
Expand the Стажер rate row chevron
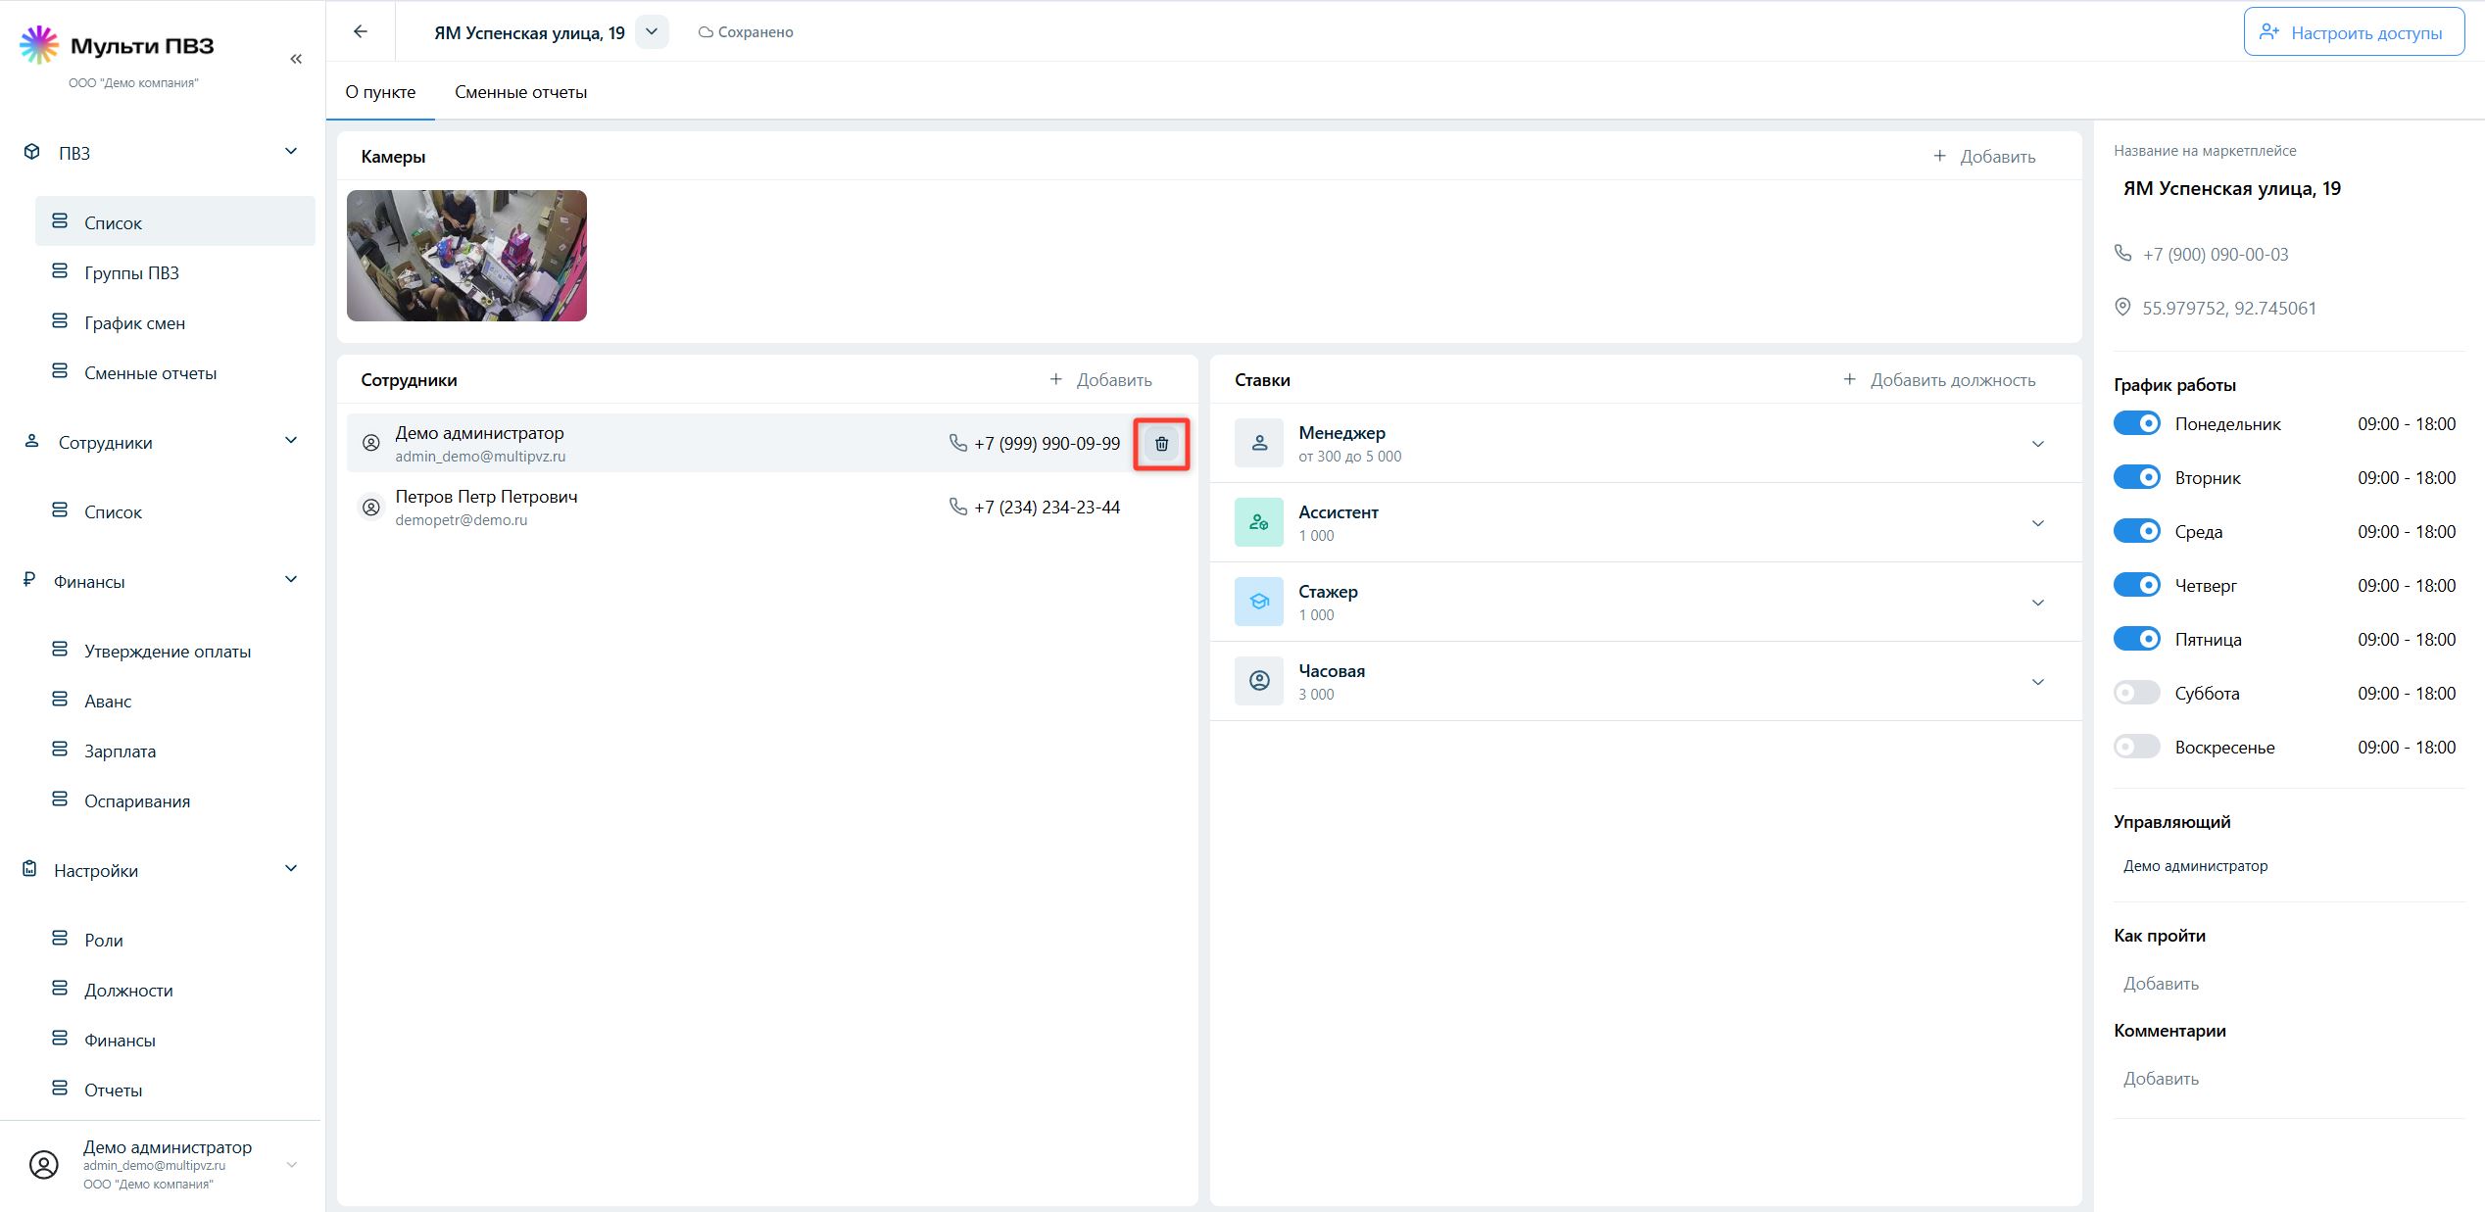point(2038,603)
